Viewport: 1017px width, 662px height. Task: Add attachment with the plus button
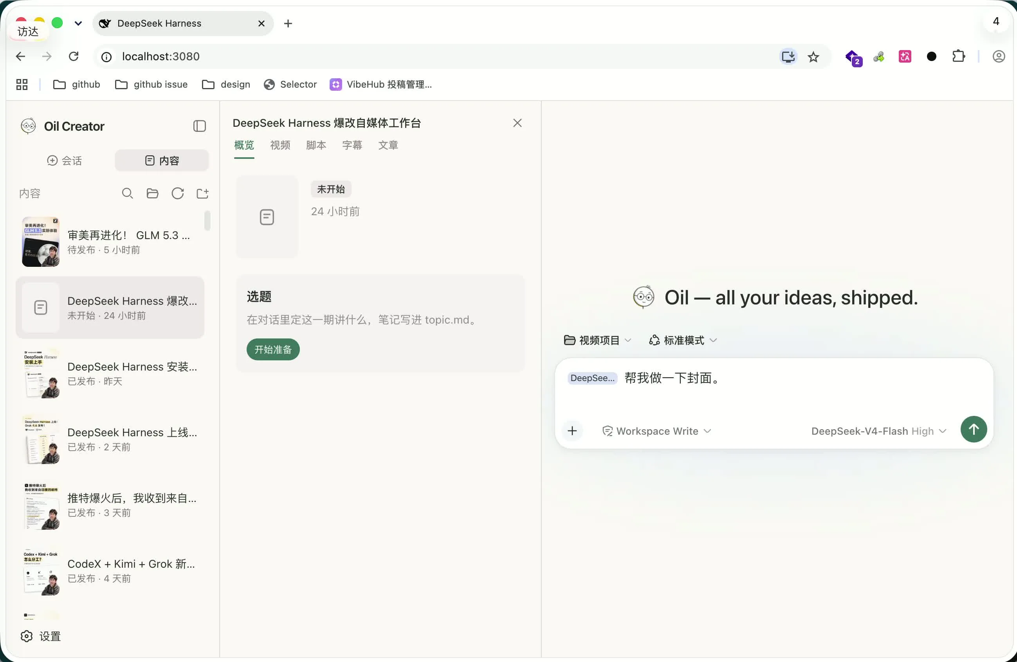[572, 430]
